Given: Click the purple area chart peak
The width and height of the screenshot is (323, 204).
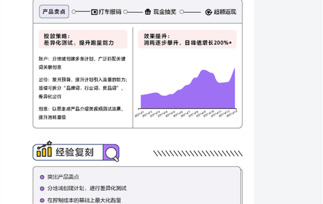Looking at the screenshot, I should [203, 71].
